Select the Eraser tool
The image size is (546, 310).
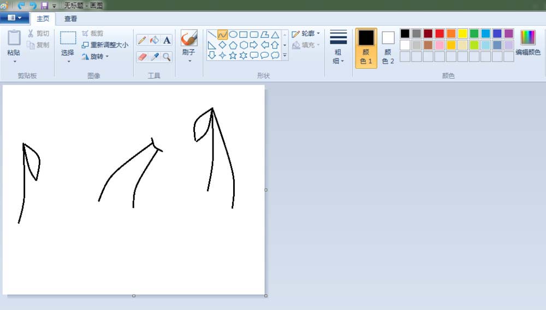click(x=142, y=57)
